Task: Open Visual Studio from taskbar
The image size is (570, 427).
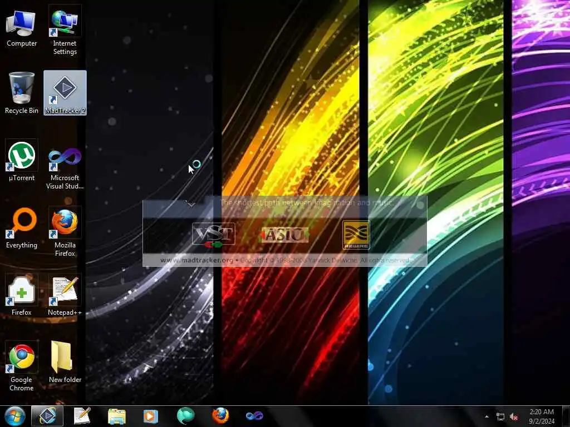Action: point(254,416)
